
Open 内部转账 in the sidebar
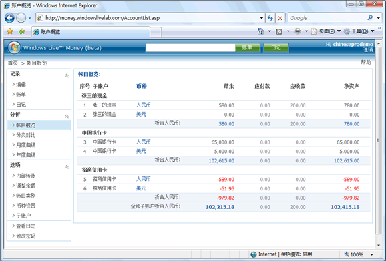click(26, 176)
